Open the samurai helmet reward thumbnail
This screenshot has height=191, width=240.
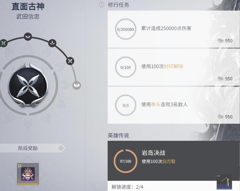point(28,174)
